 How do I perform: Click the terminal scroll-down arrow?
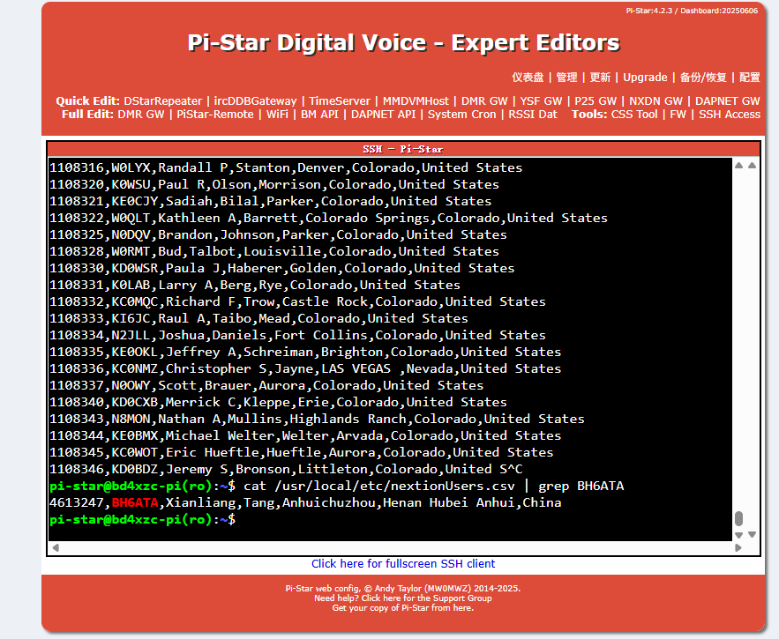[x=738, y=535]
